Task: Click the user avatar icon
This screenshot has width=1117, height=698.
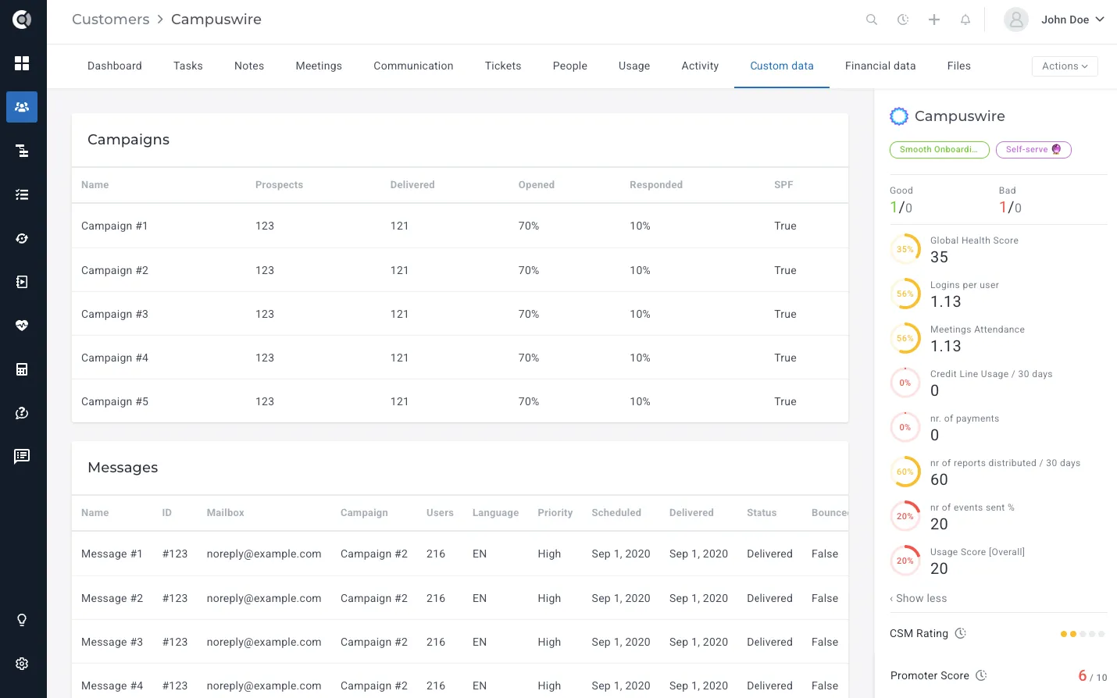Action: (x=1016, y=20)
